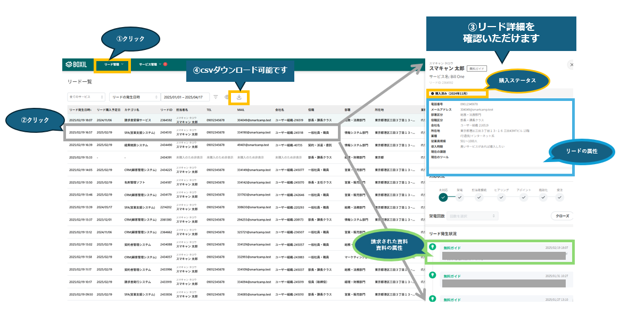Toggle the ヒアリング status checkmark
This screenshot has height=314, width=628.
(x=501, y=197)
